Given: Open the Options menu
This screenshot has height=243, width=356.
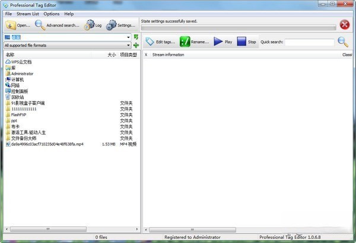Looking at the screenshot, I should pyautogui.click(x=52, y=13).
